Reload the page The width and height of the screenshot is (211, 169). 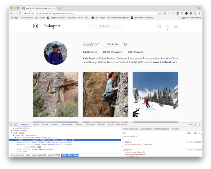[x=20, y=13]
